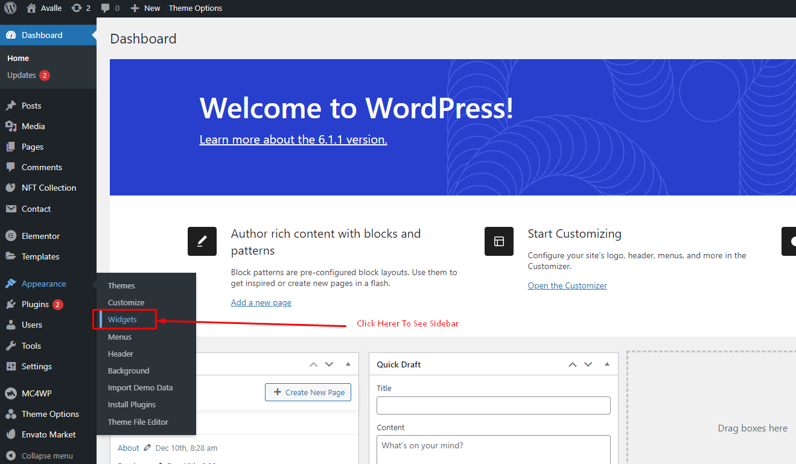
Task: Open the Tools wrench icon
Action: pos(11,346)
